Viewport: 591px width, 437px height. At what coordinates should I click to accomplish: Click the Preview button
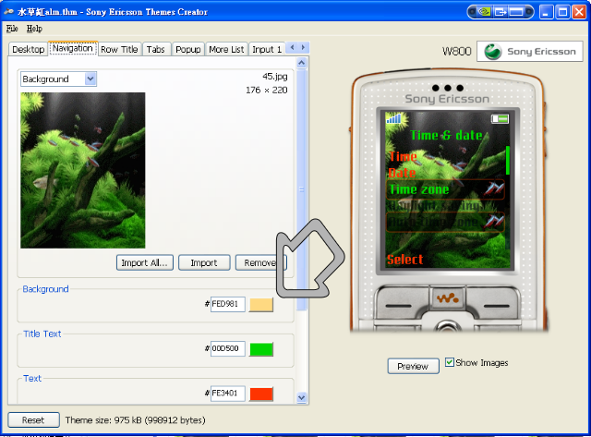(x=413, y=366)
